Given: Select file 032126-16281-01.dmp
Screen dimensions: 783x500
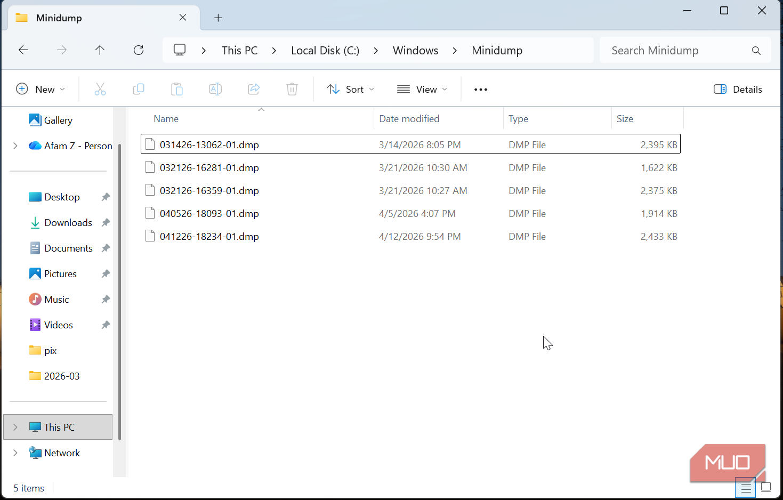Looking at the screenshot, I should pos(410,167).
